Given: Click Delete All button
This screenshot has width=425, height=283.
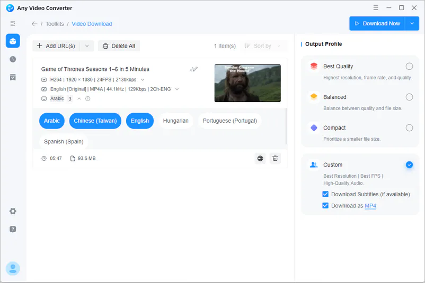Looking at the screenshot, I should [x=119, y=46].
